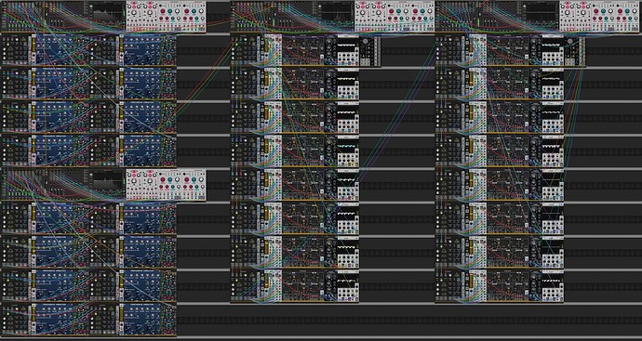Click the first large crimson knob on the top-right gray module
The height and width of the screenshot is (341, 642).
pyautogui.click(x=595, y=11)
